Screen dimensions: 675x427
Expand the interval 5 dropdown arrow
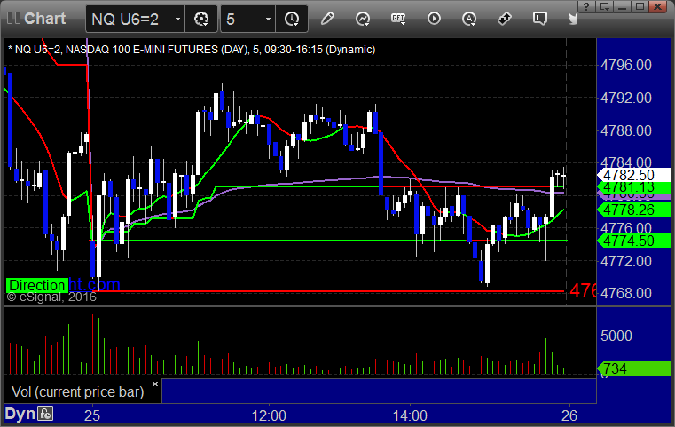click(268, 19)
